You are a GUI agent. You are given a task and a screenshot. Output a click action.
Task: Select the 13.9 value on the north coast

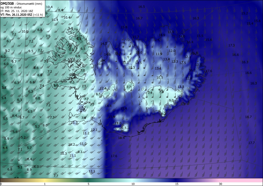(x=171, y=32)
